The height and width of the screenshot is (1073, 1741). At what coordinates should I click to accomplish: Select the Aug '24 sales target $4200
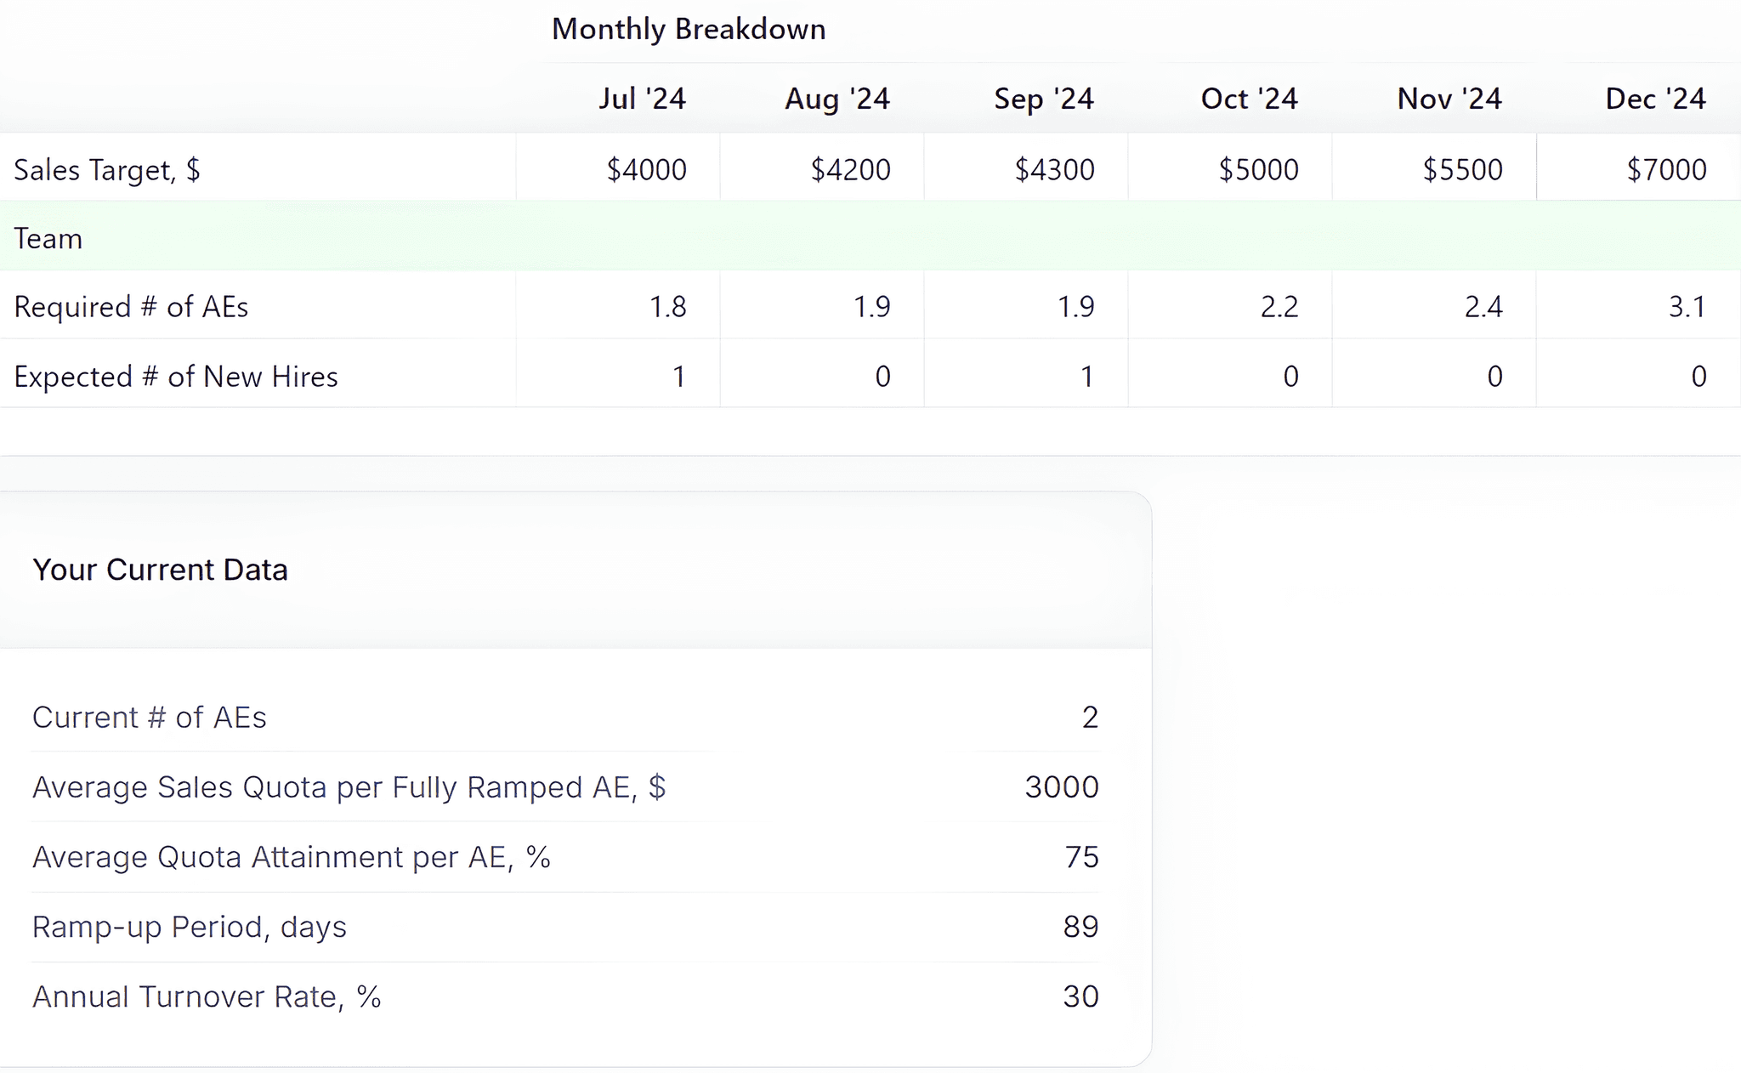[x=849, y=170]
